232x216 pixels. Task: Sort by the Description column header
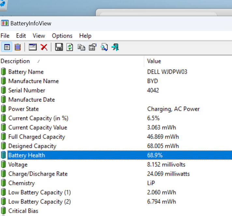pos(72,61)
